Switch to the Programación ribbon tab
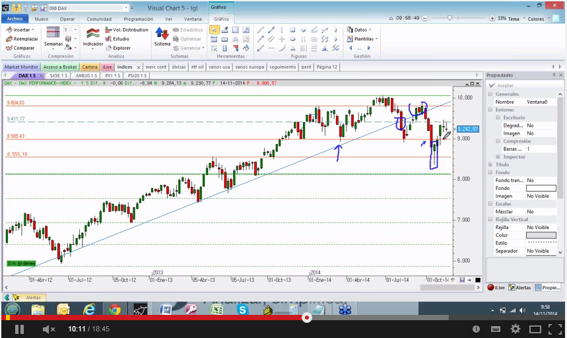 point(138,18)
